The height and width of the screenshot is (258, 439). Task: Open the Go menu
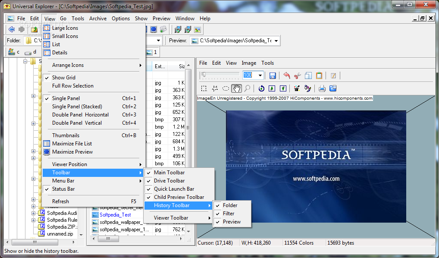[x=63, y=19]
